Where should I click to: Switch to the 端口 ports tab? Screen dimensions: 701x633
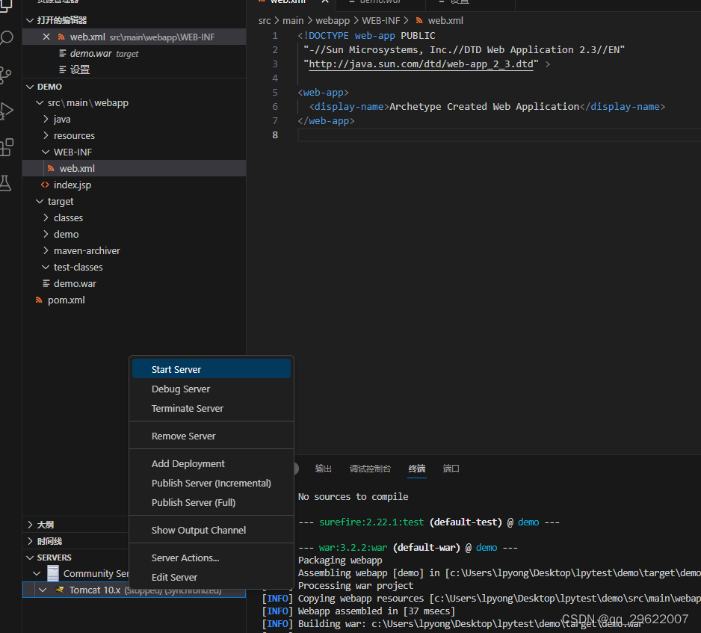(x=451, y=469)
